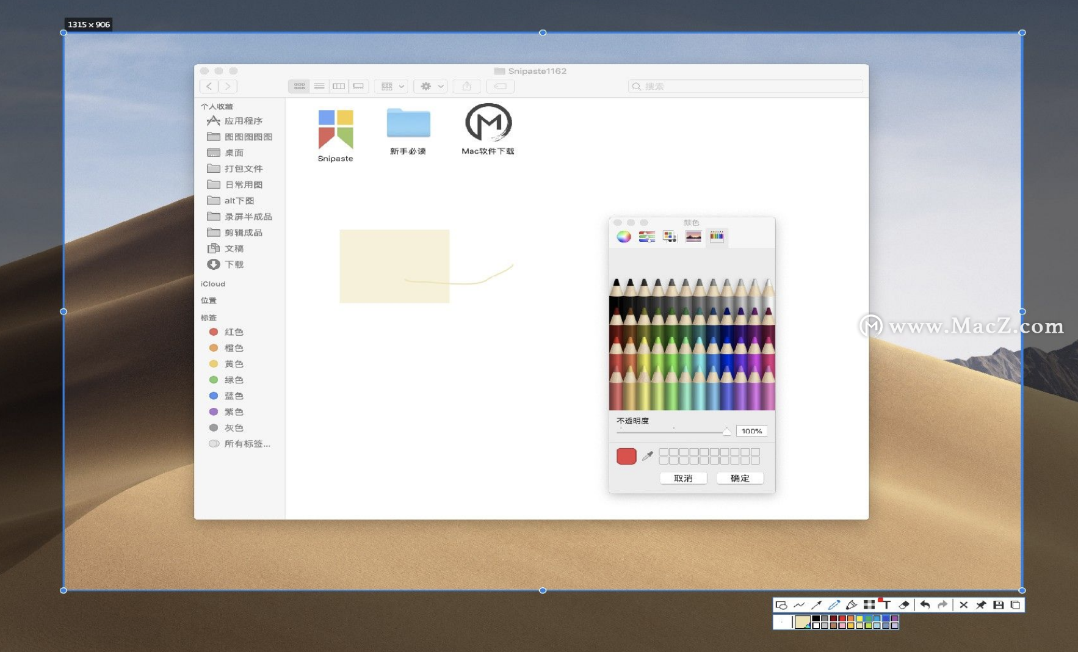This screenshot has width=1078, height=652.
Task: Select the rectangle and ellipse shape tool
Action: [x=781, y=605]
